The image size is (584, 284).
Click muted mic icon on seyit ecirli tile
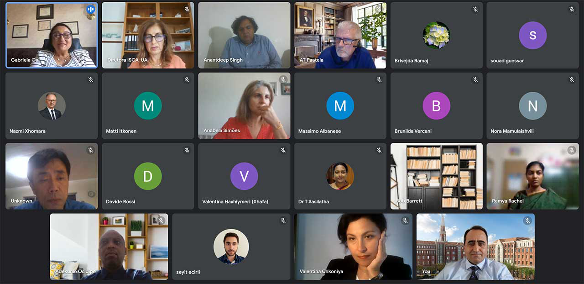coord(283,221)
